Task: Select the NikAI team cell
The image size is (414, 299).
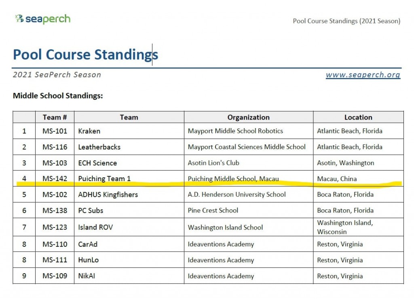Action: (87, 276)
